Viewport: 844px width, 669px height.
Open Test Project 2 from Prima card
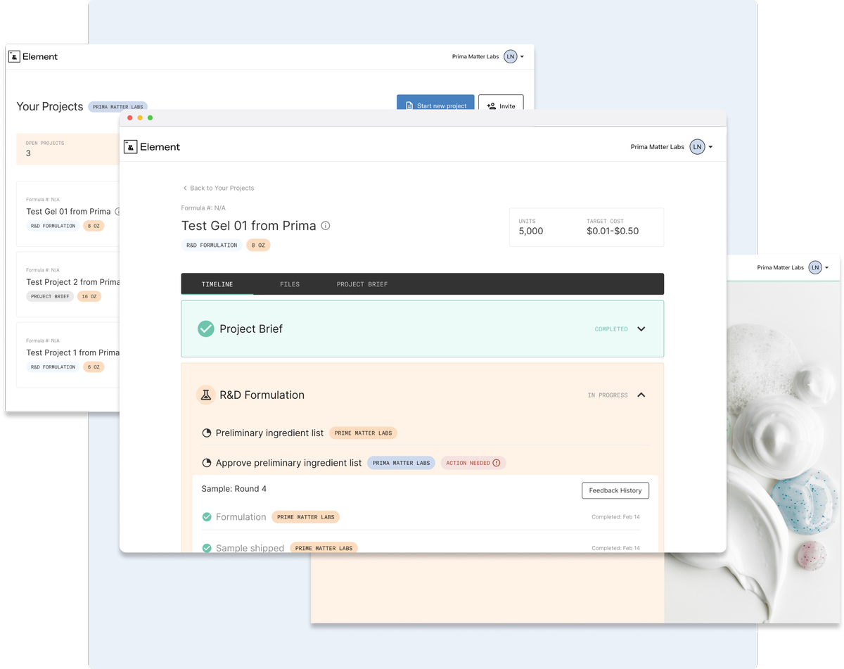[x=70, y=282]
